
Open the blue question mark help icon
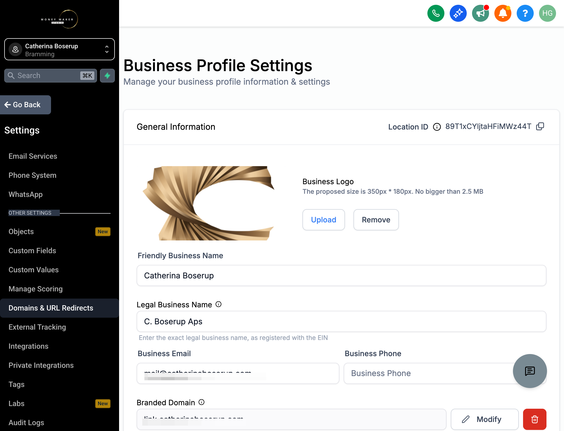point(525,13)
